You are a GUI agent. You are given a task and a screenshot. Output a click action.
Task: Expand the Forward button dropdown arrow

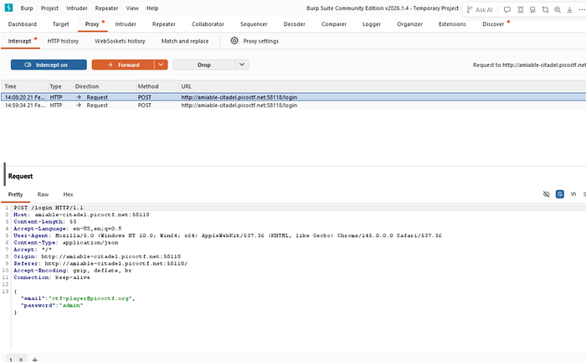tap(161, 65)
